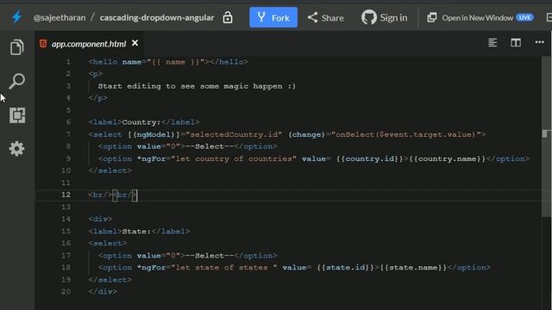Click the editor vertical scrollbar
This screenshot has width=552, height=310.
[x=545, y=137]
